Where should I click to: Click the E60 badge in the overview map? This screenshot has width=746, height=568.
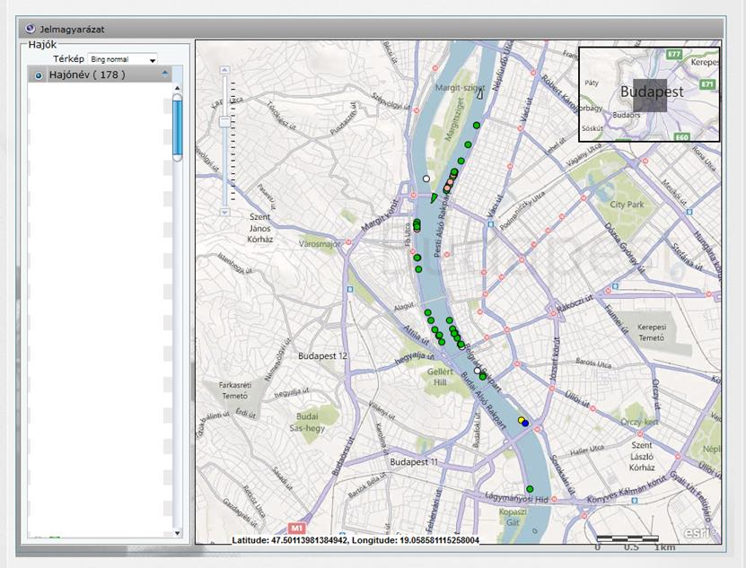pyautogui.click(x=681, y=137)
